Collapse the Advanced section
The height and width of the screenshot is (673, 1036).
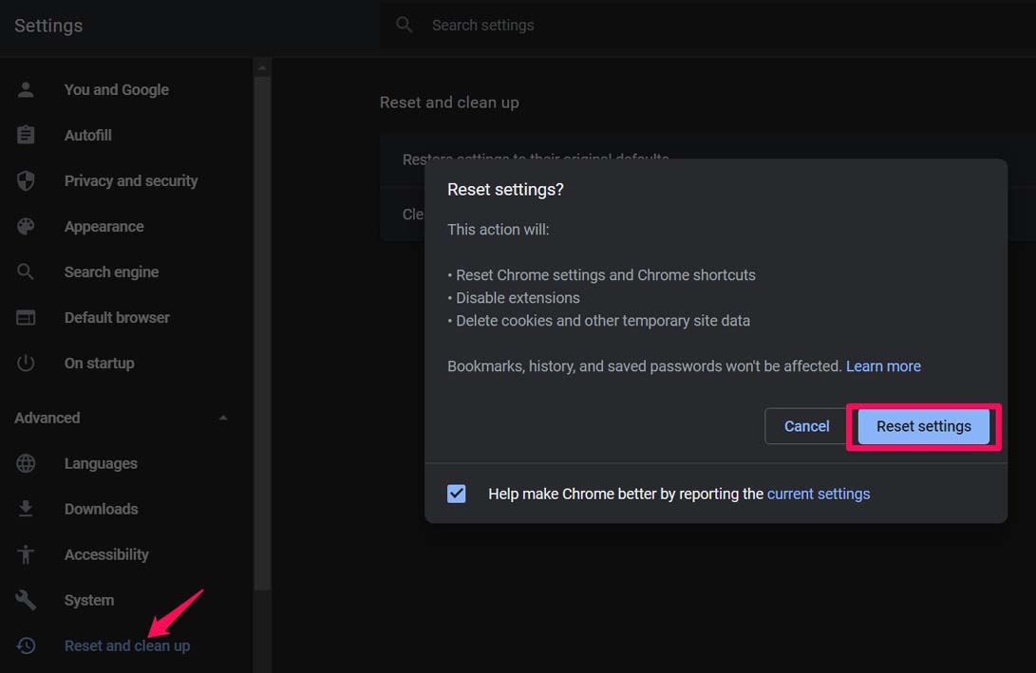coord(222,418)
